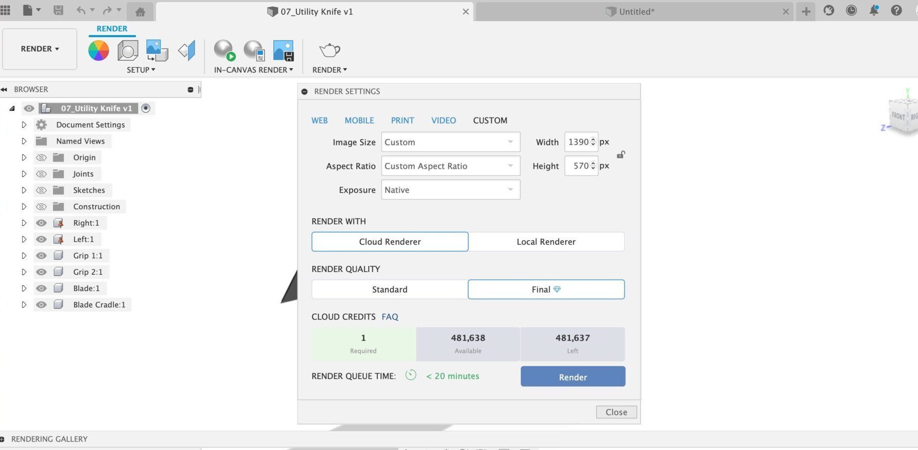The width and height of the screenshot is (918, 450).
Task: Hide the Right:1 component
Action: 42,223
